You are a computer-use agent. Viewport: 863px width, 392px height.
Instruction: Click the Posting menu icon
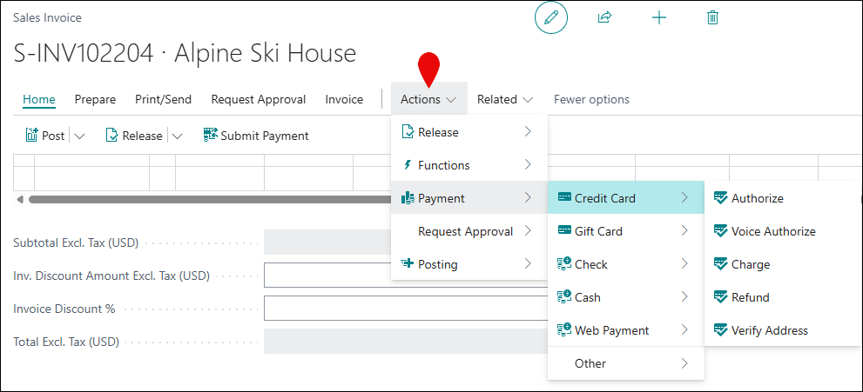click(408, 263)
